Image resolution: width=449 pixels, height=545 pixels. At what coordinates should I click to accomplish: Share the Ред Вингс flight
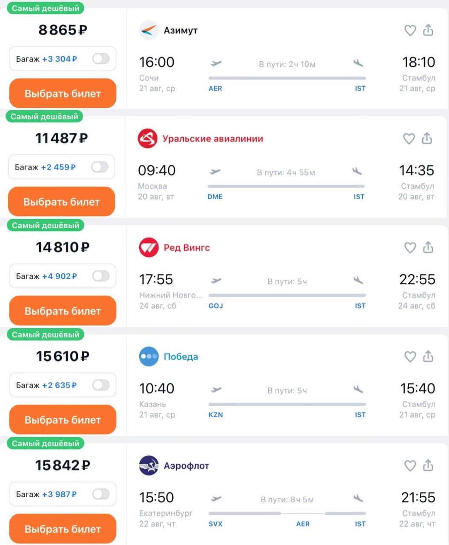point(428,247)
